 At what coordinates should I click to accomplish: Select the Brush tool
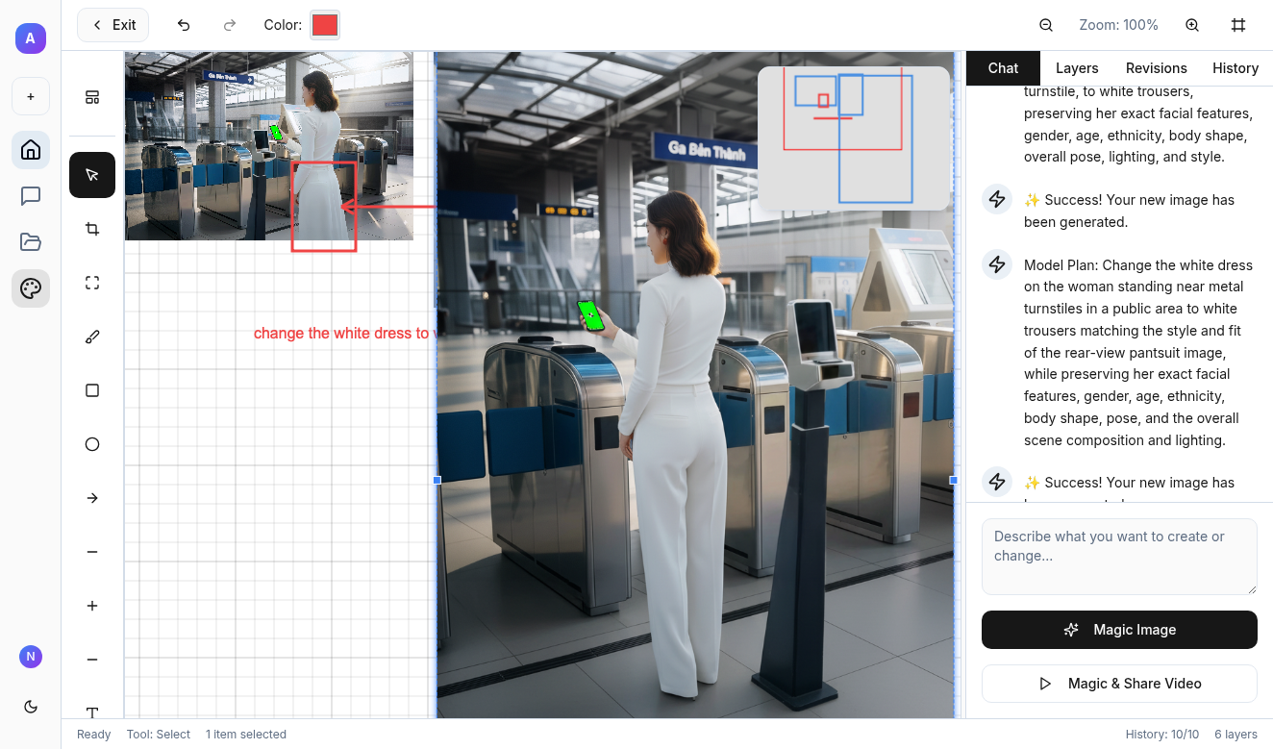pyautogui.click(x=92, y=337)
